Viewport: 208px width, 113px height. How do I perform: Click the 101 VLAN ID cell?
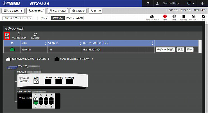[x=65, y=50]
